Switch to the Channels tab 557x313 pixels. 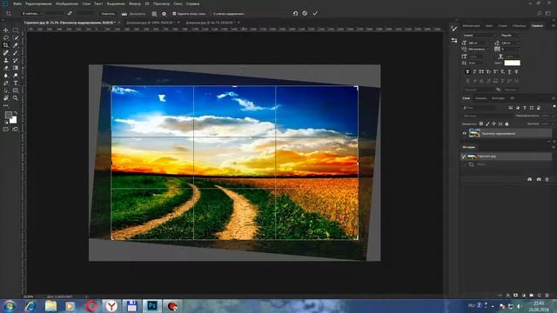tap(480, 98)
